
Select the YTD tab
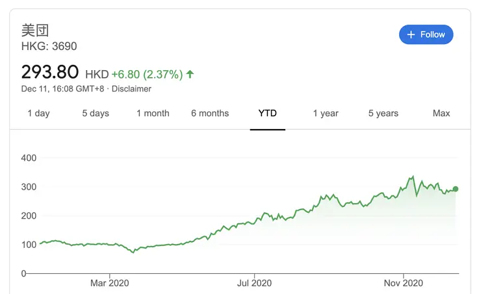(x=267, y=113)
